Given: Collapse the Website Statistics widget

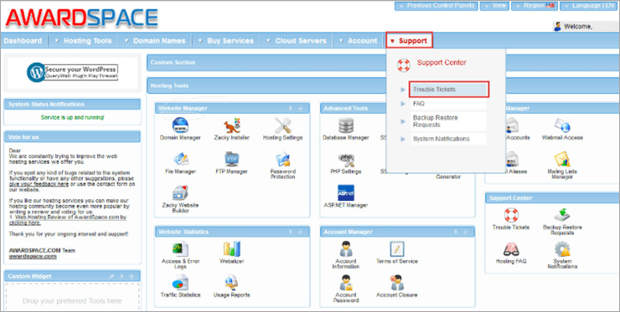Looking at the screenshot, I should click(290, 232).
